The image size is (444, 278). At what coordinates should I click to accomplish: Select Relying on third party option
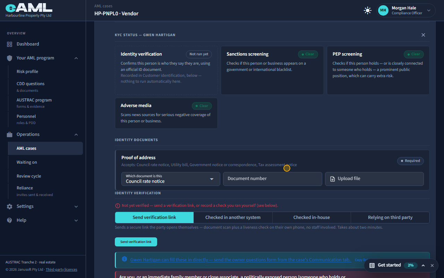[390, 218]
